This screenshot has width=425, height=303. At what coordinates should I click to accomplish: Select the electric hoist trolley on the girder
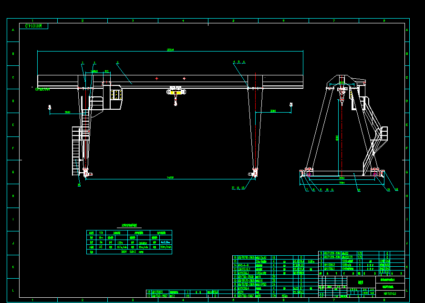tap(176, 91)
